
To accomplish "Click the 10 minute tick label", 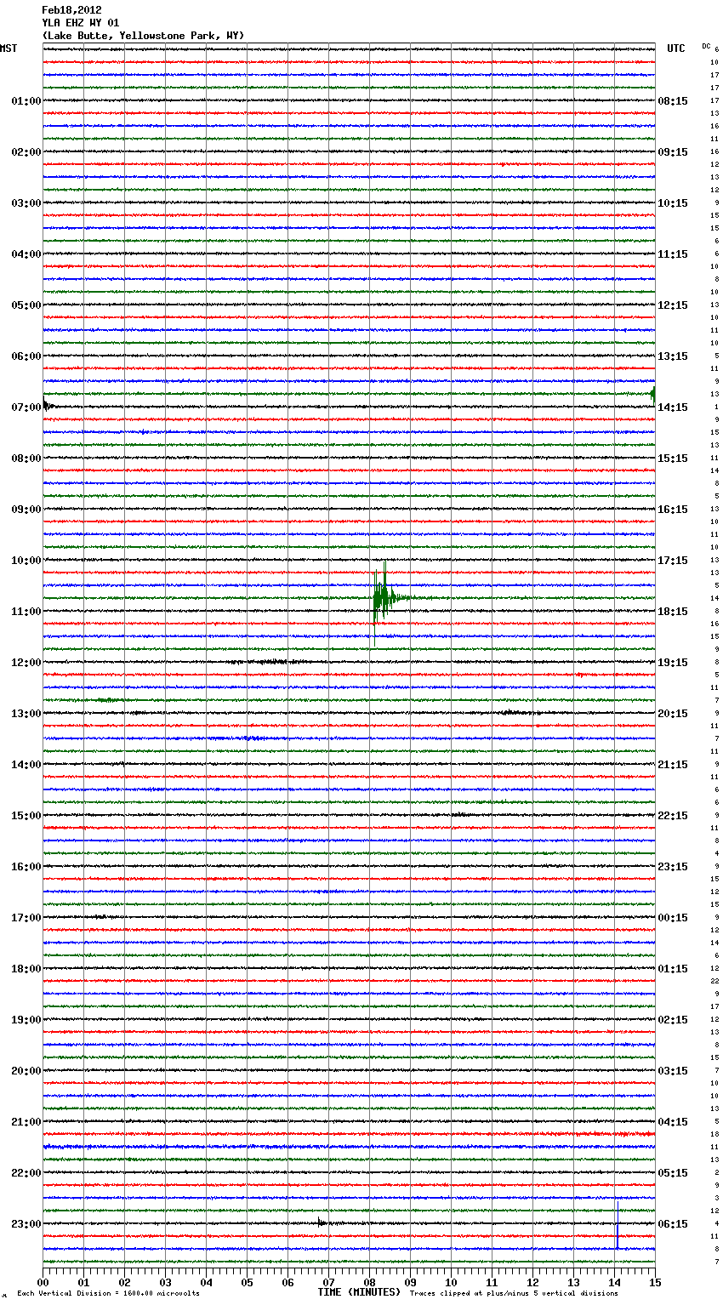I will pyautogui.click(x=451, y=1283).
